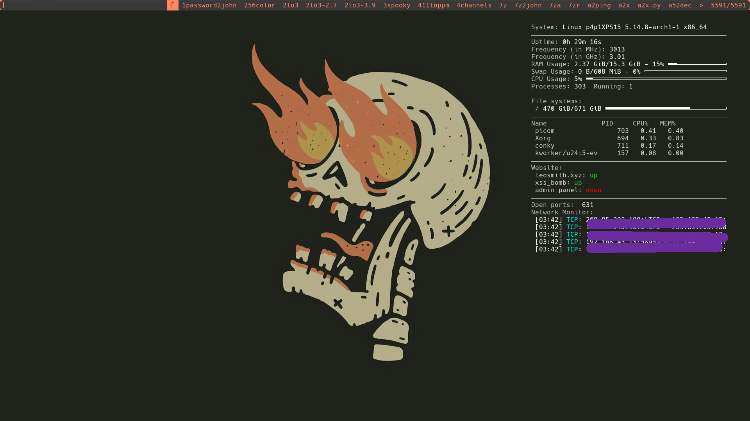The image size is (750, 421).
Task: Choose the 4channels command from the top bar
Action: coord(474,5)
